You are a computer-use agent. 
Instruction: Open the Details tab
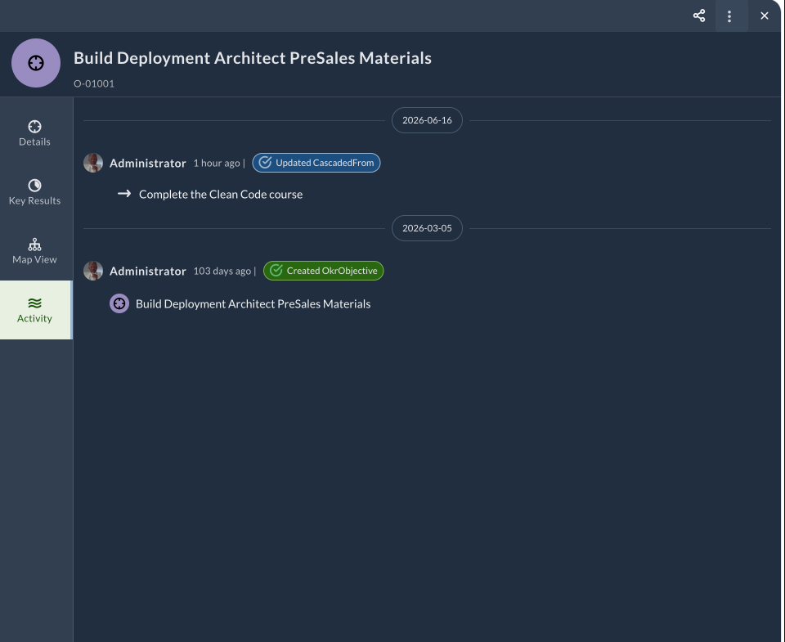[34, 133]
